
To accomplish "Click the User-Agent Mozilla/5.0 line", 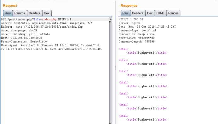I will (51, 45).
